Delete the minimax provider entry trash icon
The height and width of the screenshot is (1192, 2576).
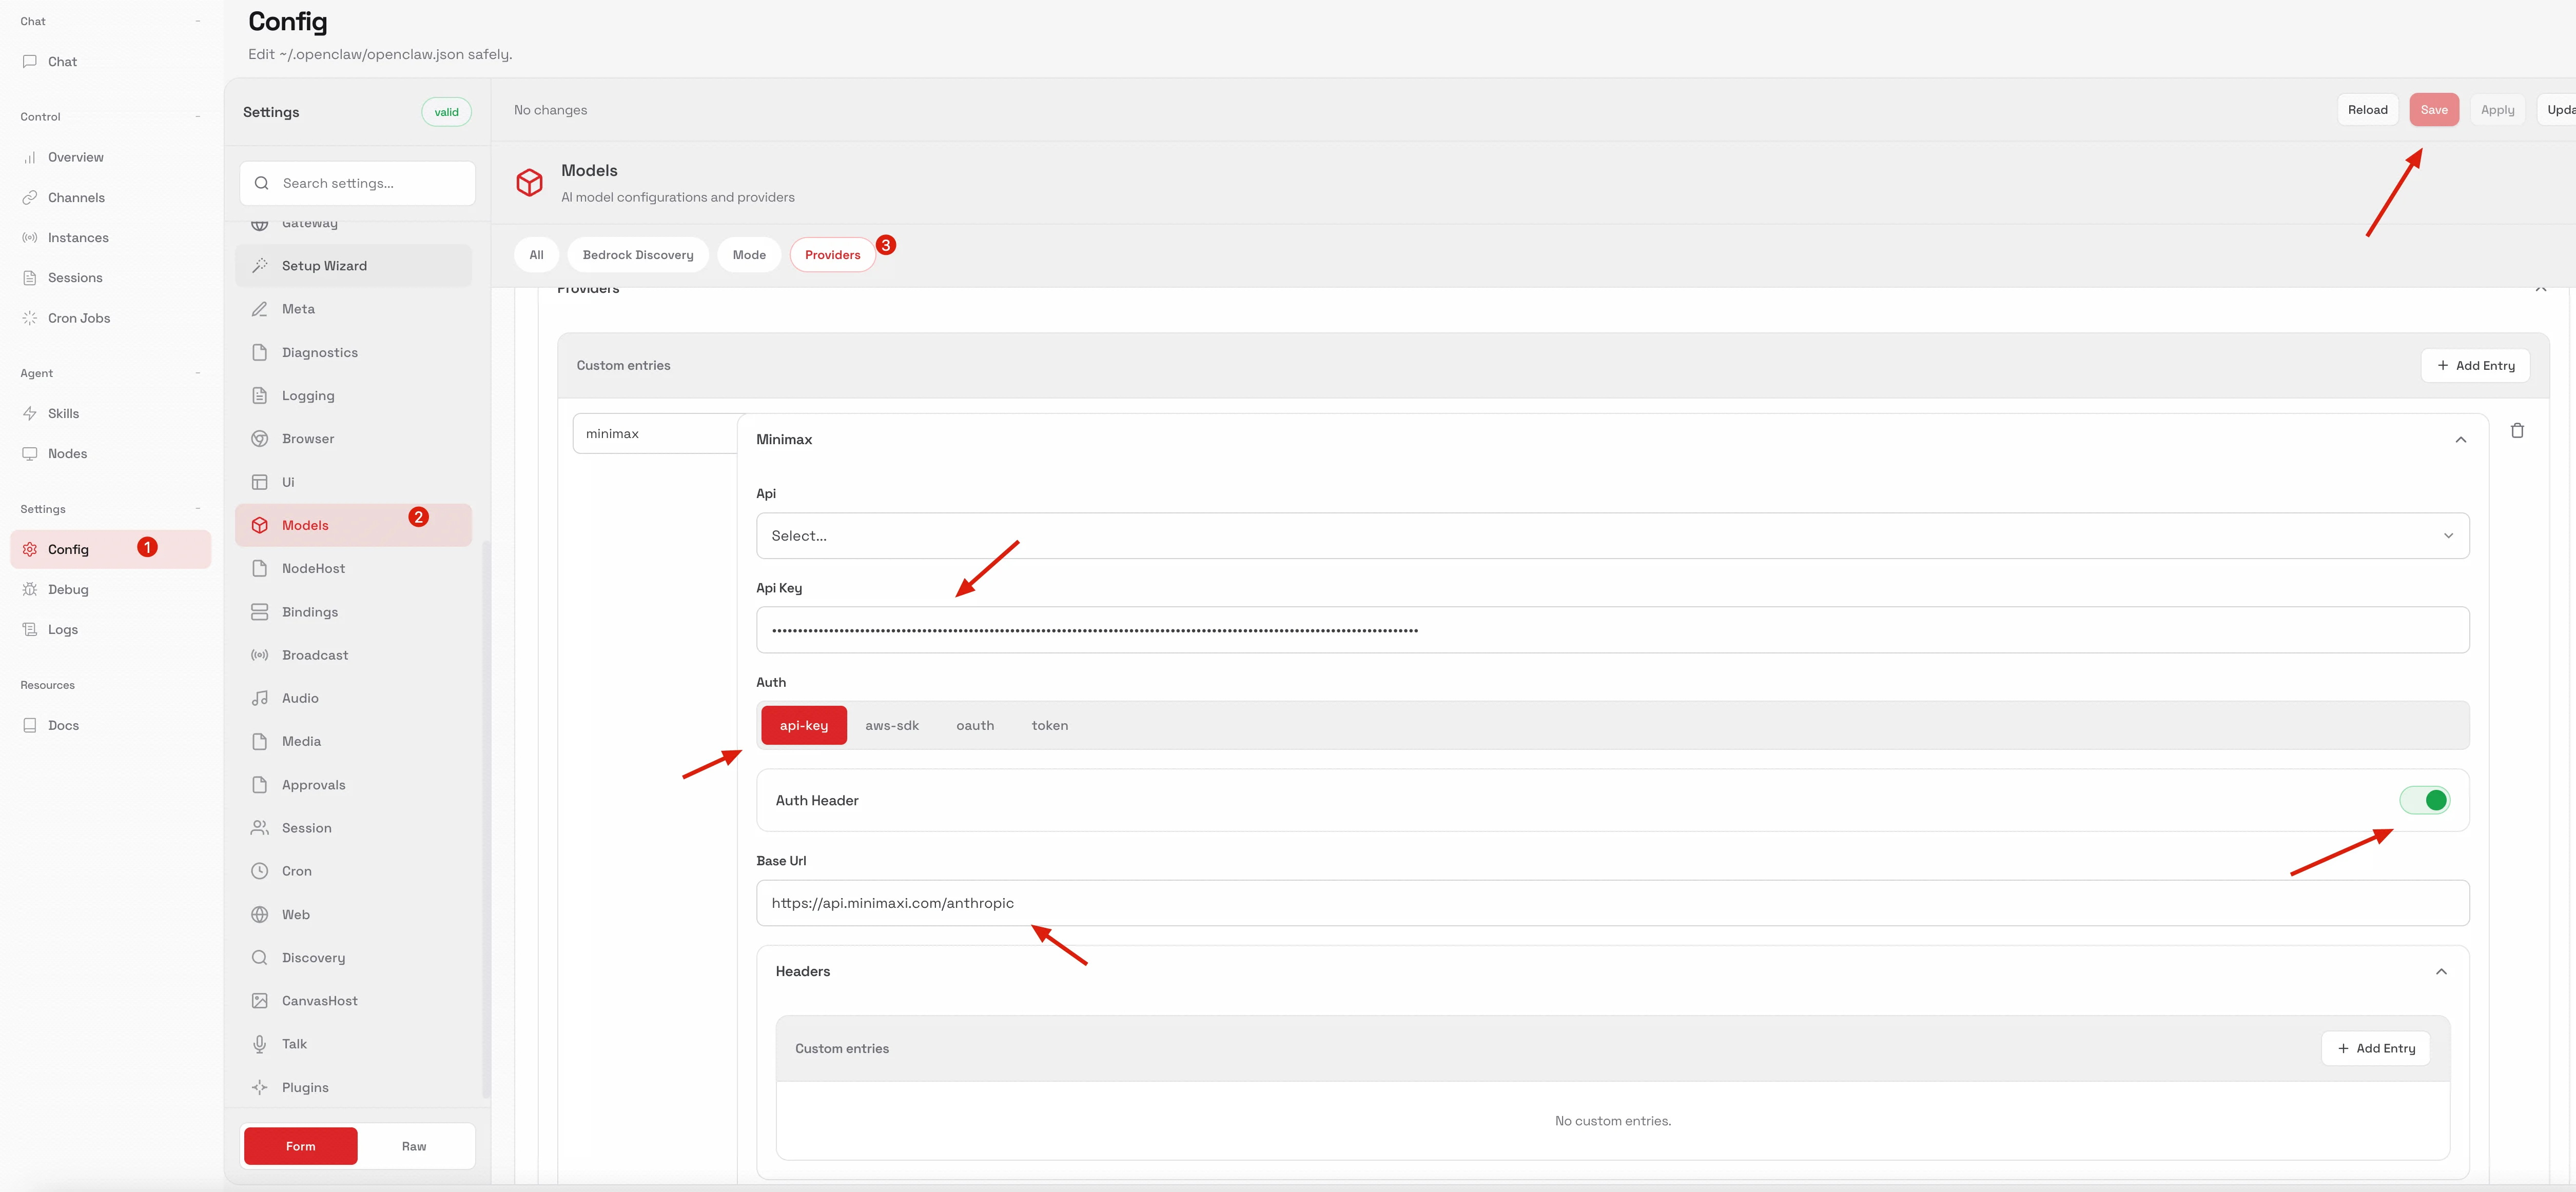(x=2517, y=431)
